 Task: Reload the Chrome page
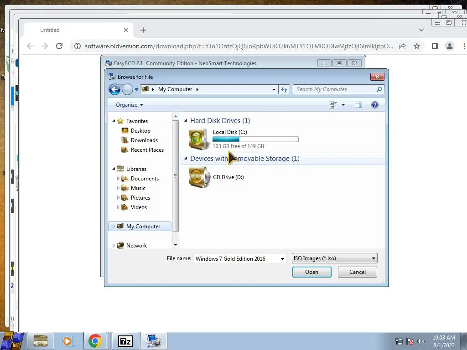click(59, 46)
